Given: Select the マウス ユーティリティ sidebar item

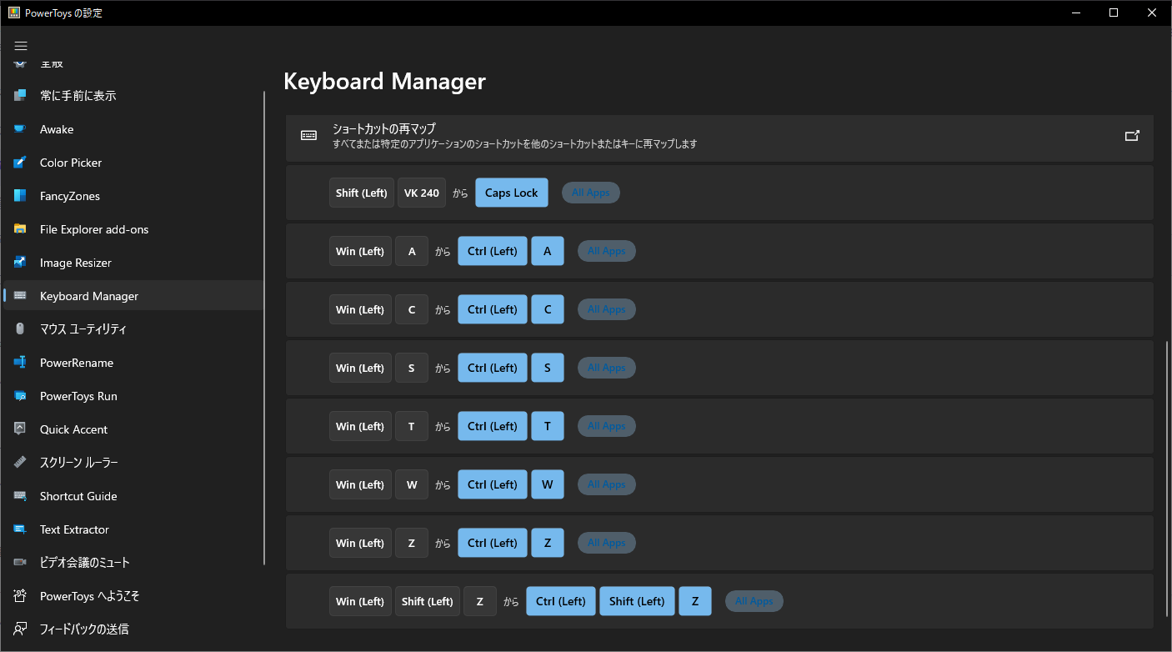Looking at the screenshot, I should [x=83, y=329].
